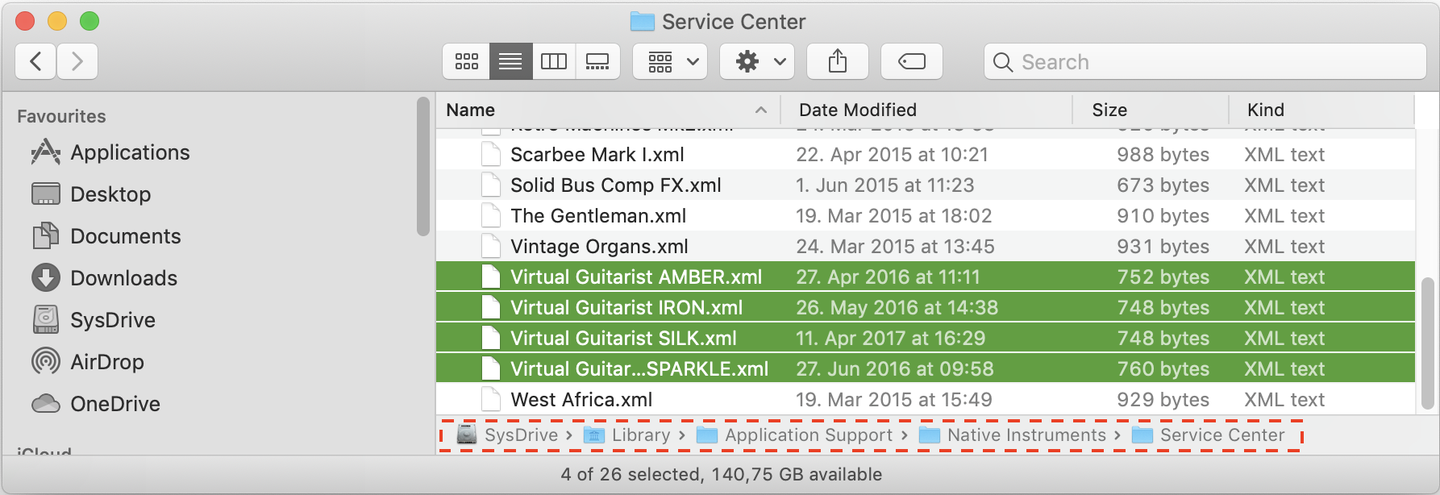Open Applications in the sidebar

click(110, 152)
